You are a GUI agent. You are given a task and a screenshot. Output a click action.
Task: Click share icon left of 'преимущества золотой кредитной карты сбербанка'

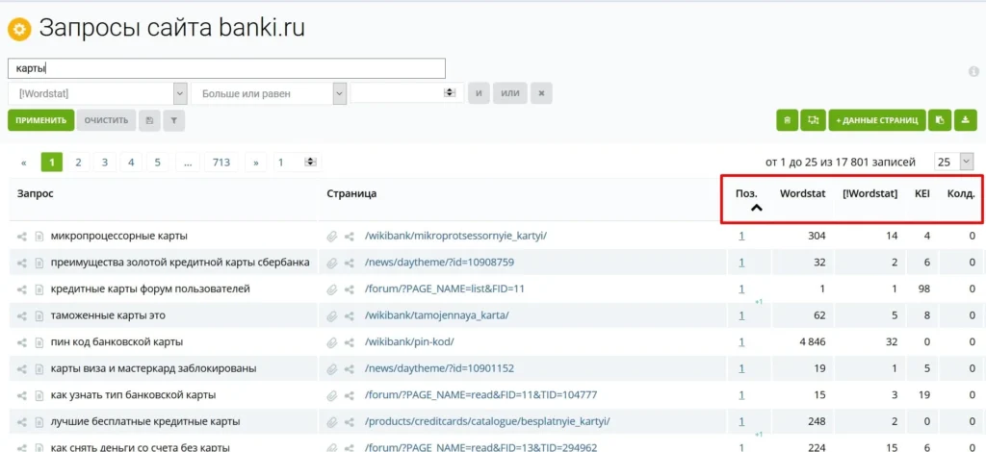(x=22, y=264)
